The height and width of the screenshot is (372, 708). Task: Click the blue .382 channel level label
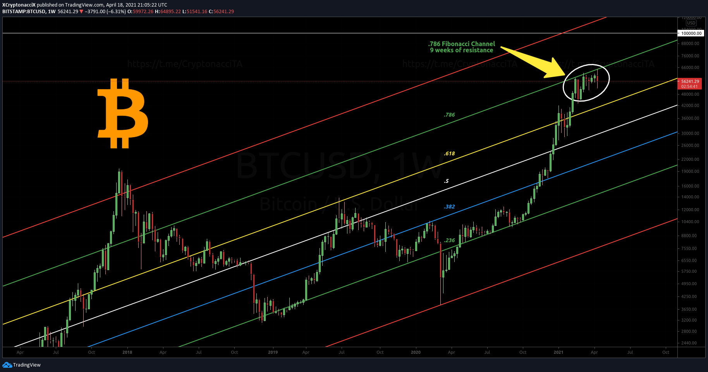[x=449, y=207]
